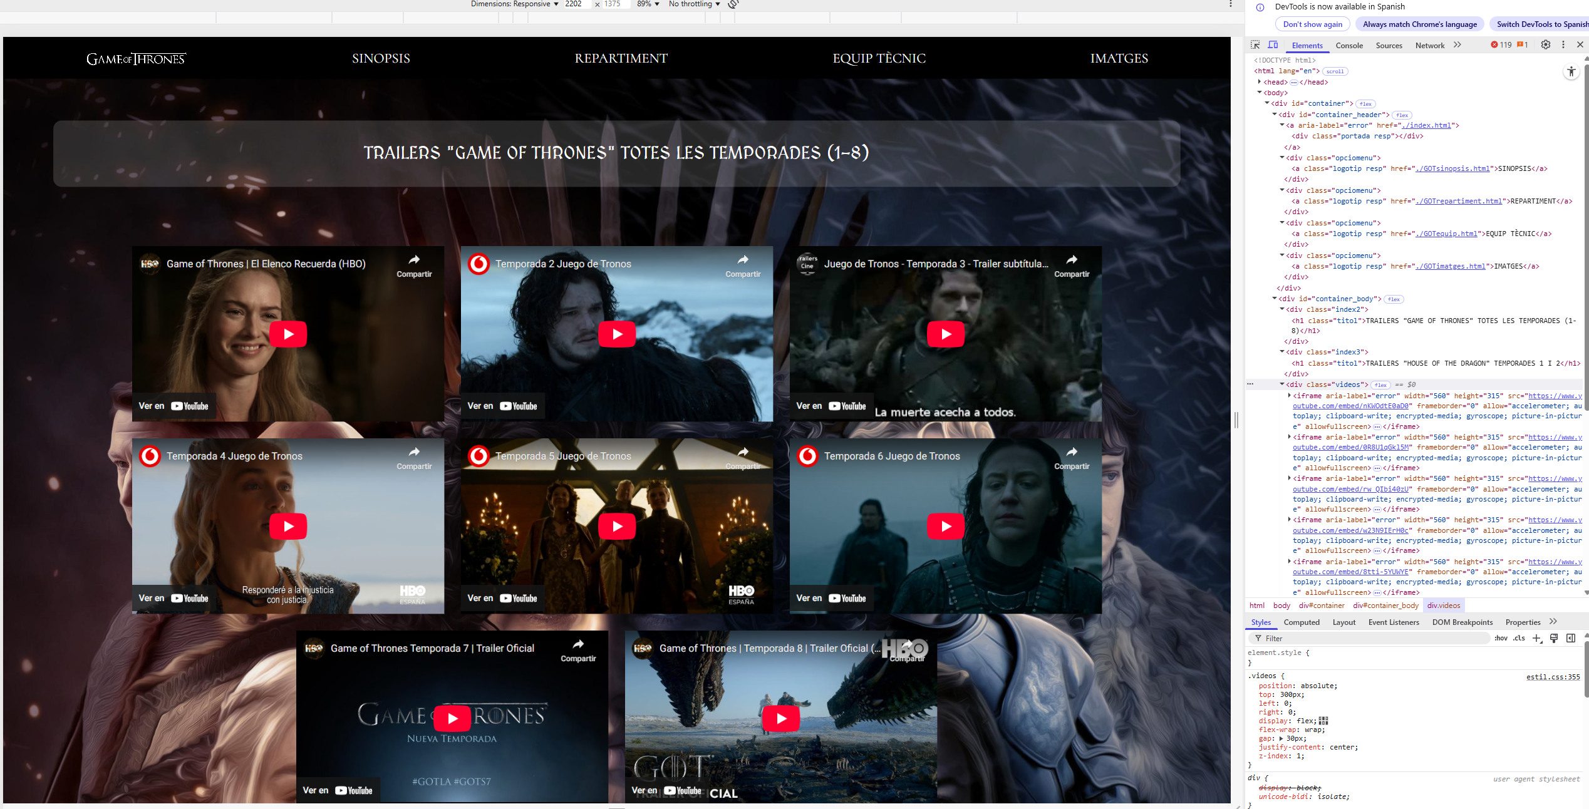The height and width of the screenshot is (809, 1589).
Task: Open DevTools settings gear
Action: coord(1545,45)
